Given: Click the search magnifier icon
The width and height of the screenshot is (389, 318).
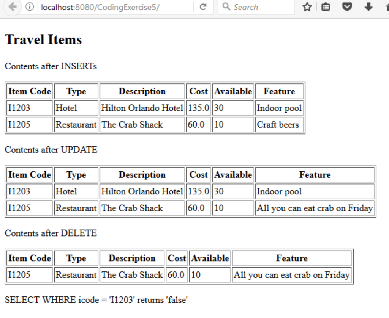Looking at the screenshot, I should click(x=226, y=6).
